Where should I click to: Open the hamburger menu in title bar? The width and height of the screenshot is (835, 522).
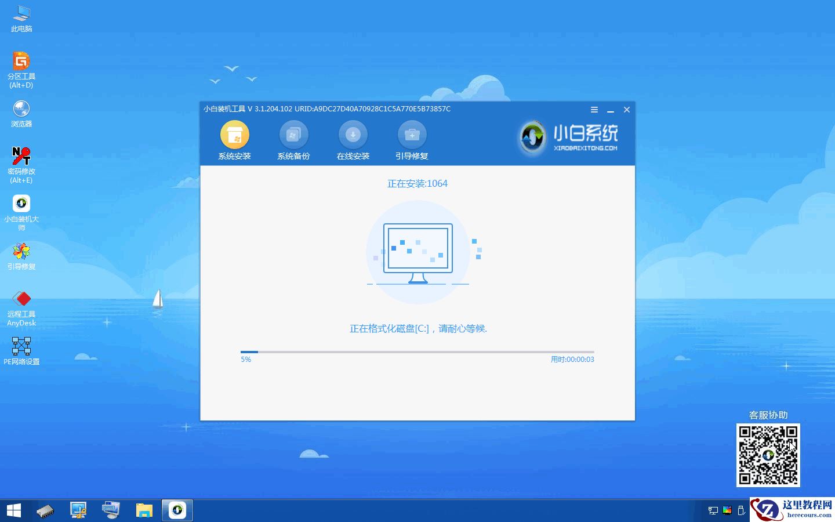coord(594,110)
